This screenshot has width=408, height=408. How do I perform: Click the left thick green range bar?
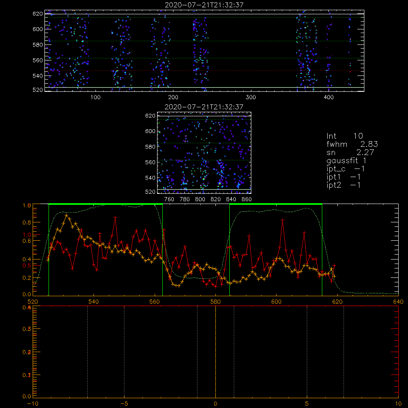click(x=106, y=204)
